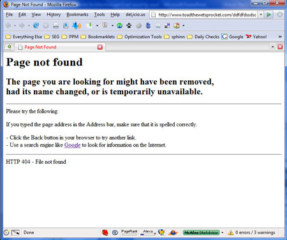
Task: Click the McAfee SiteAdvisor green button
Action: click(x=201, y=232)
